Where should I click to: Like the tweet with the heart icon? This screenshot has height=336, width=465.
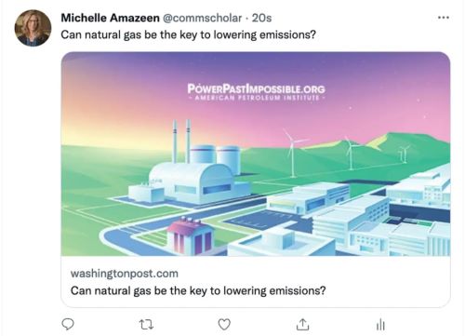(224, 325)
